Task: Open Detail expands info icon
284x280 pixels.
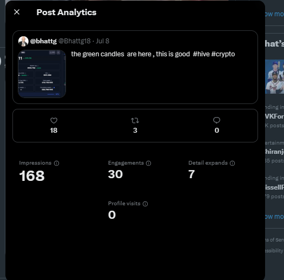Action: click(233, 163)
